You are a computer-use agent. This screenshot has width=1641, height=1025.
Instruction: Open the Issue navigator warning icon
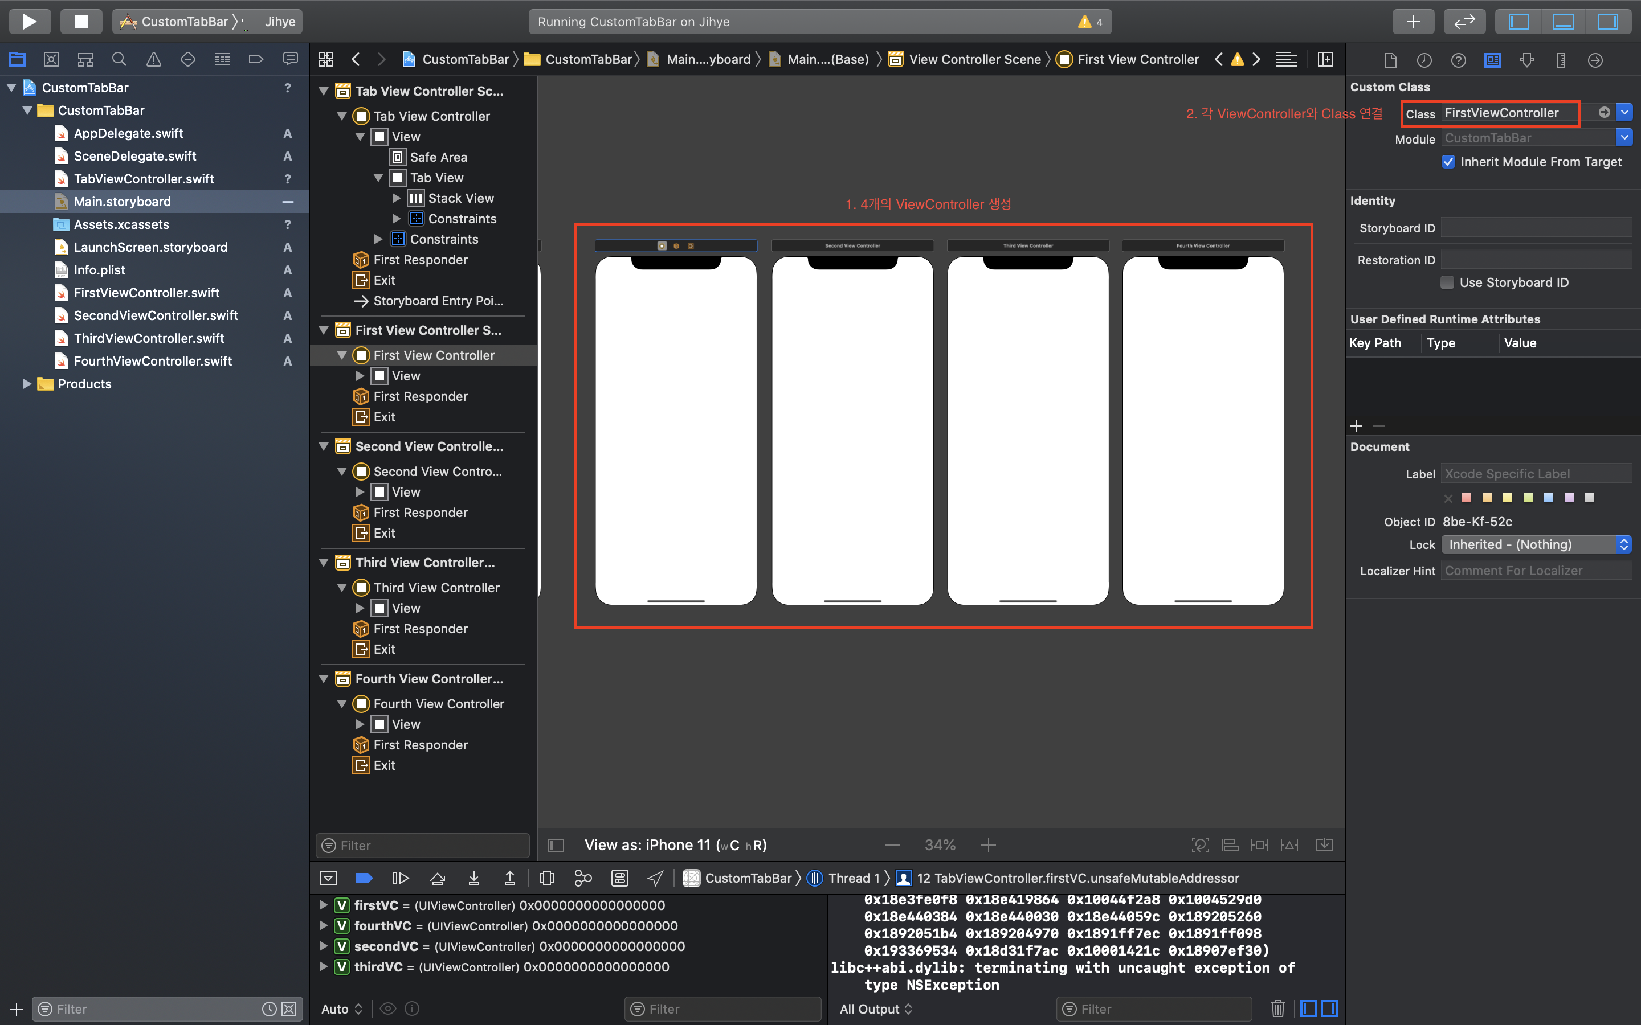pyautogui.click(x=154, y=60)
